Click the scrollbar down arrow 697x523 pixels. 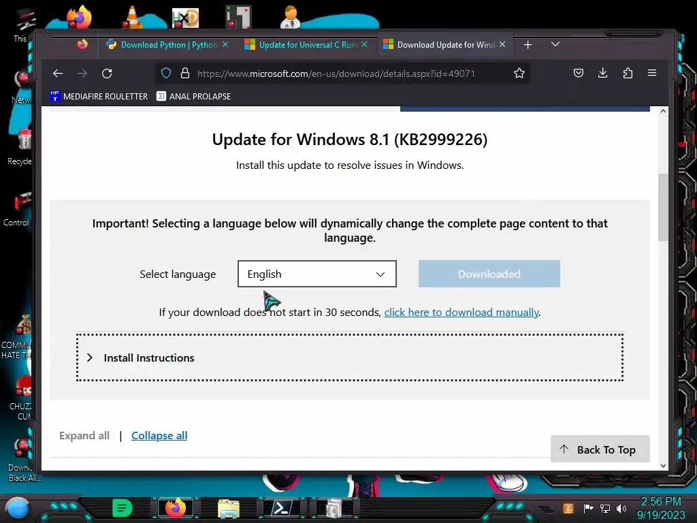(x=663, y=466)
